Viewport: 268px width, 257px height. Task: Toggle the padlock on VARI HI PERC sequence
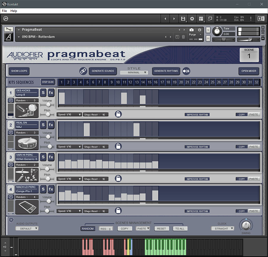pos(118,178)
